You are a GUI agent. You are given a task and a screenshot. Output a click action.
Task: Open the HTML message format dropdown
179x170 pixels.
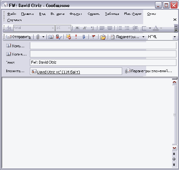pyautogui.click(x=175, y=37)
